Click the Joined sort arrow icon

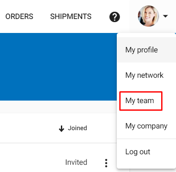point(61,128)
